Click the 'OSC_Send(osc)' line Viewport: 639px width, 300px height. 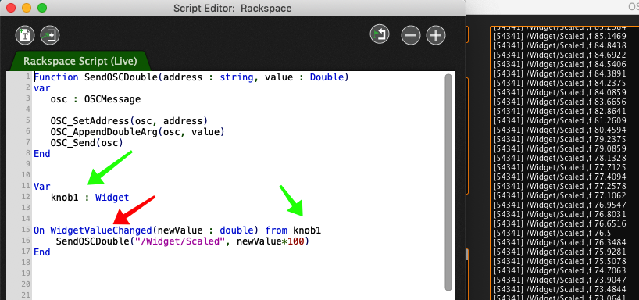(x=87, y=143)
